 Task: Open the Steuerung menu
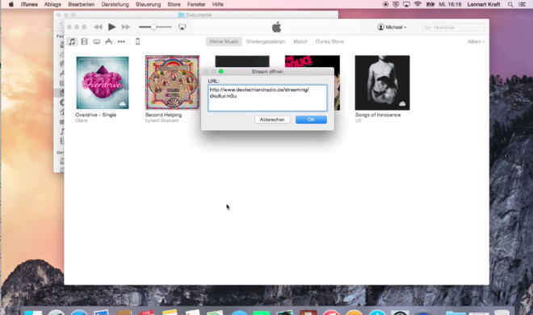149,4
